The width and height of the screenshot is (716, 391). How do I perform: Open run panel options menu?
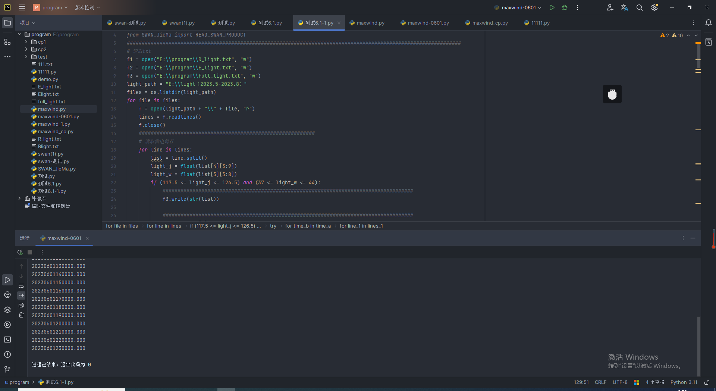[x=683, y=238]
